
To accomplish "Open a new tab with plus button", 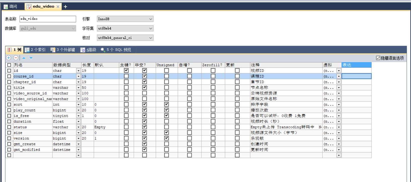I will [65, 7].
